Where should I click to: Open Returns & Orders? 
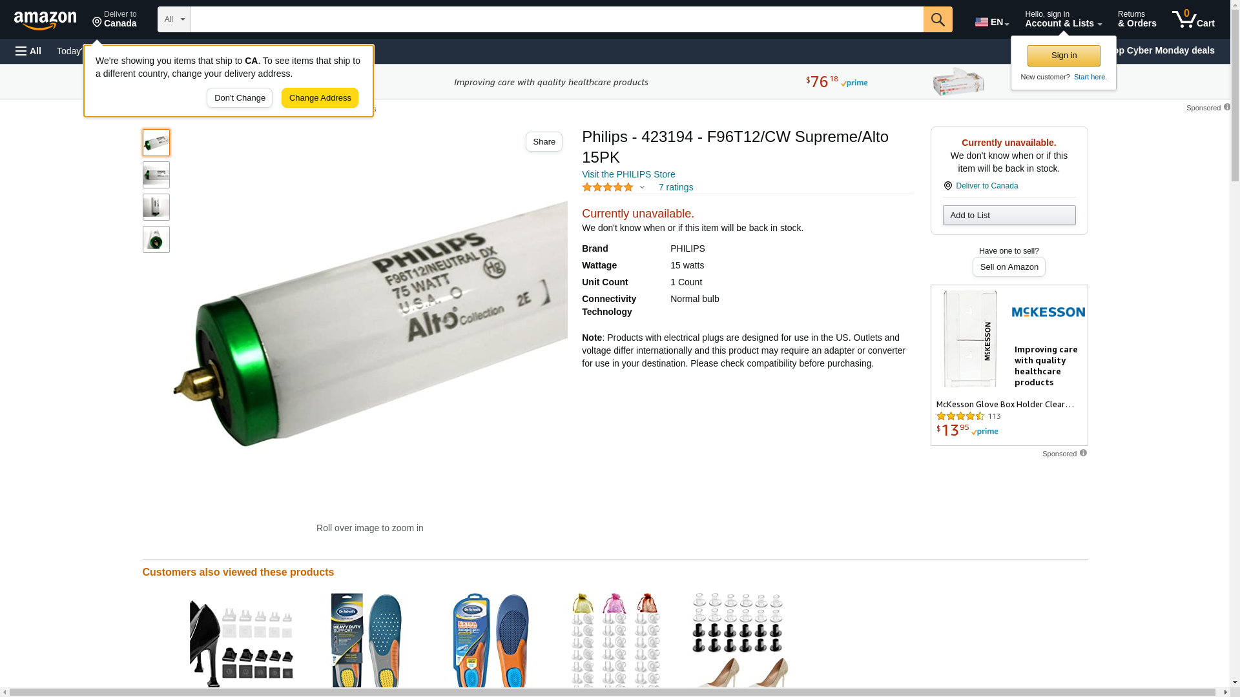tap(1137, 19)
